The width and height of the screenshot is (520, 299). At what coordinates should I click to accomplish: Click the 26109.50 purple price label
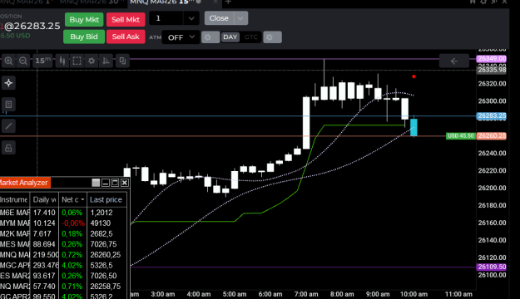pyautogui.click(x=492, y=267)
